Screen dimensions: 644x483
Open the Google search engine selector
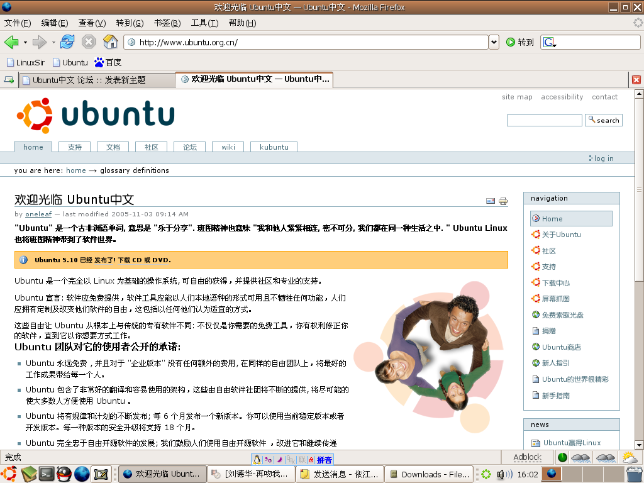tap(550, 42)
